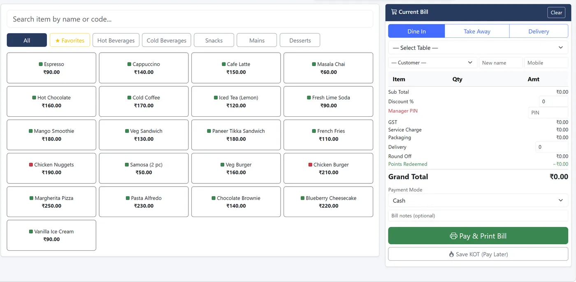
Task: Add Margherita Pizza to order
Action: (51, 202)
